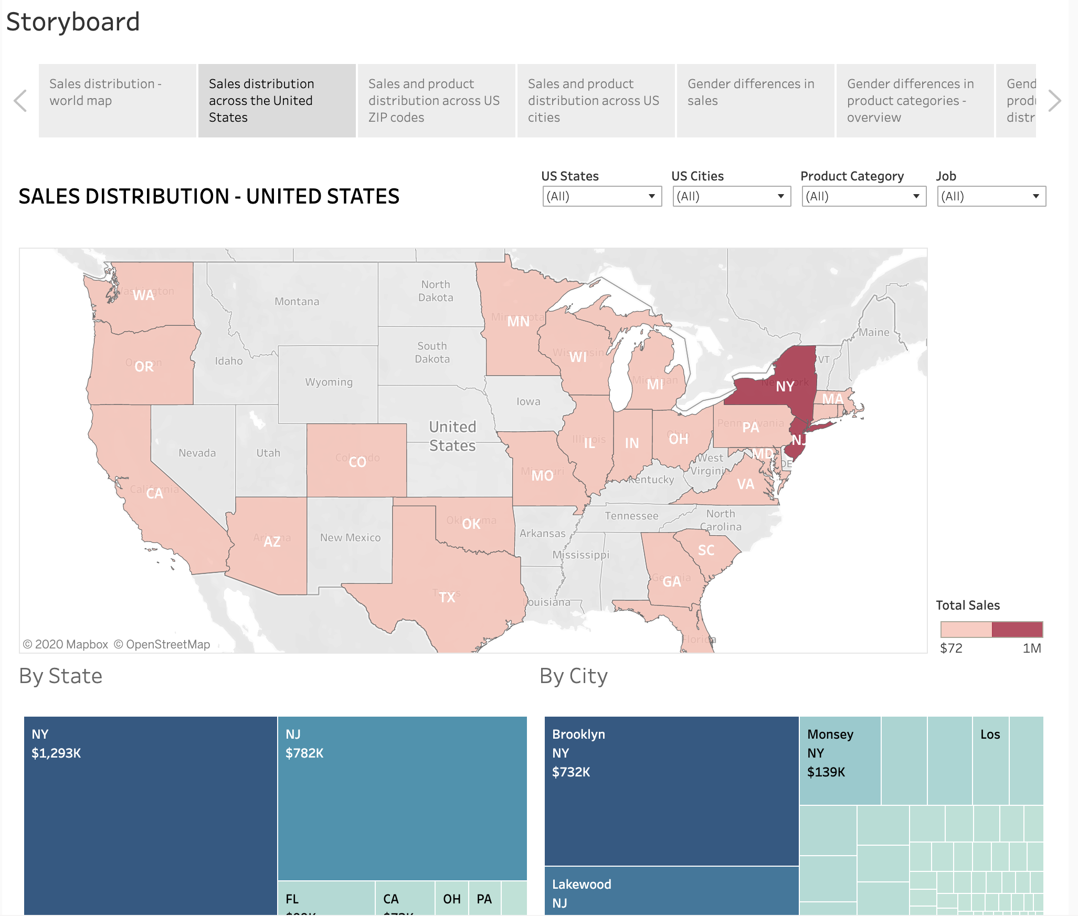
Task: Open Gender differences product categories overview tab
Action: point(914,101)
